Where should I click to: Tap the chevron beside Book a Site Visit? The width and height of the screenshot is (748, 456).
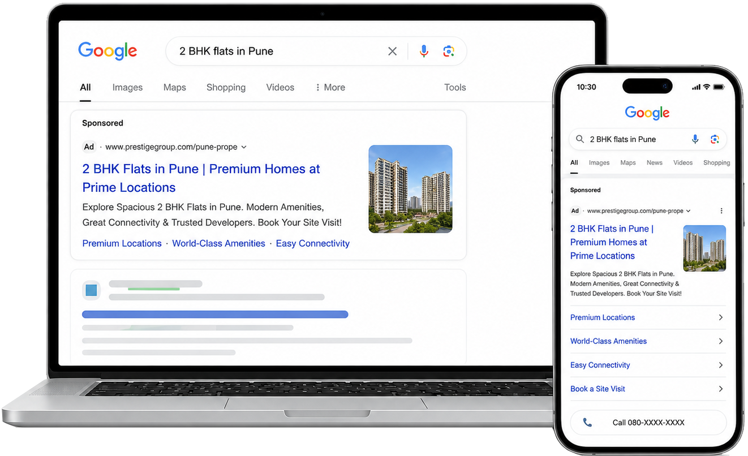pos(721,389)
